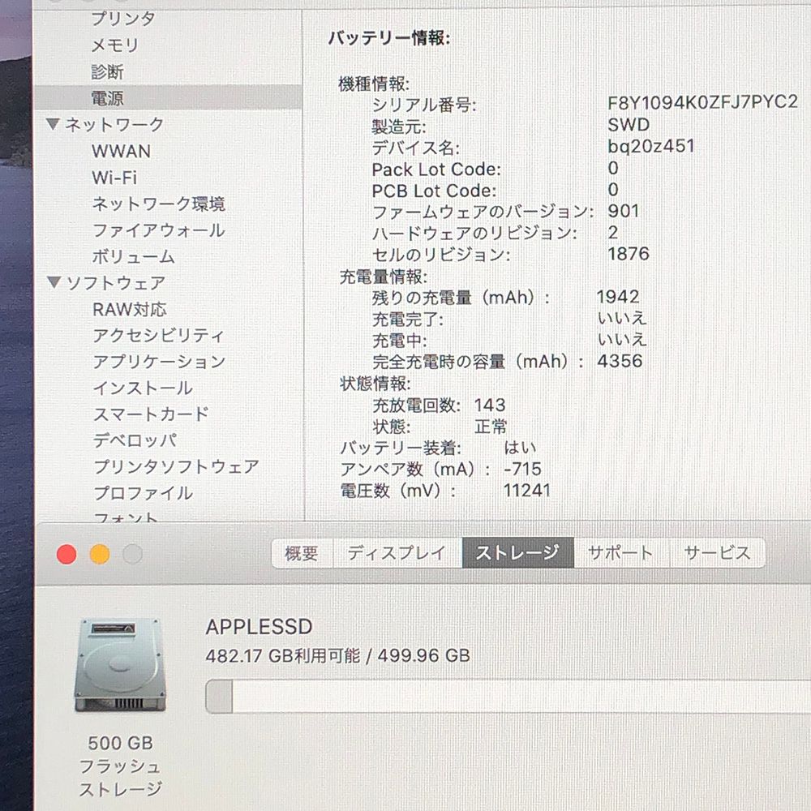811x811 pixels.
Task: Click the 状態情報 section label
Action: 375,384
